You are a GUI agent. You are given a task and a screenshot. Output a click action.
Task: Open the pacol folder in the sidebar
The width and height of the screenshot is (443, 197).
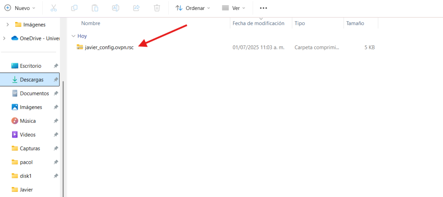(22, 162)
